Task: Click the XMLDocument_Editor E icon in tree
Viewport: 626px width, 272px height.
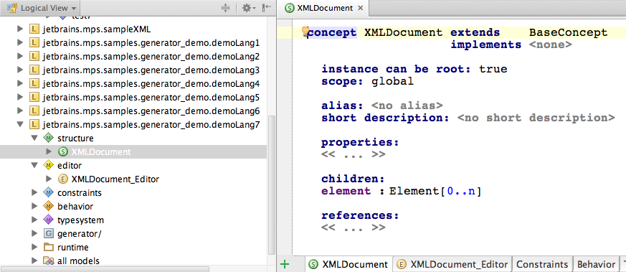Action: [63, 179]
